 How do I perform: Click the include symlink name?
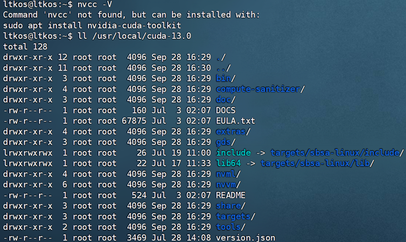pyautogui.click(x=233, y=153)
